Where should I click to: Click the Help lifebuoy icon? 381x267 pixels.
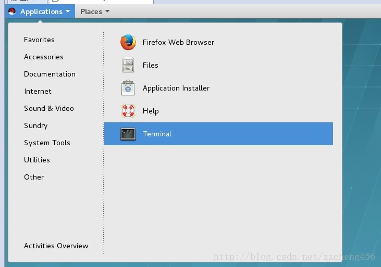(x=128, y=111)
